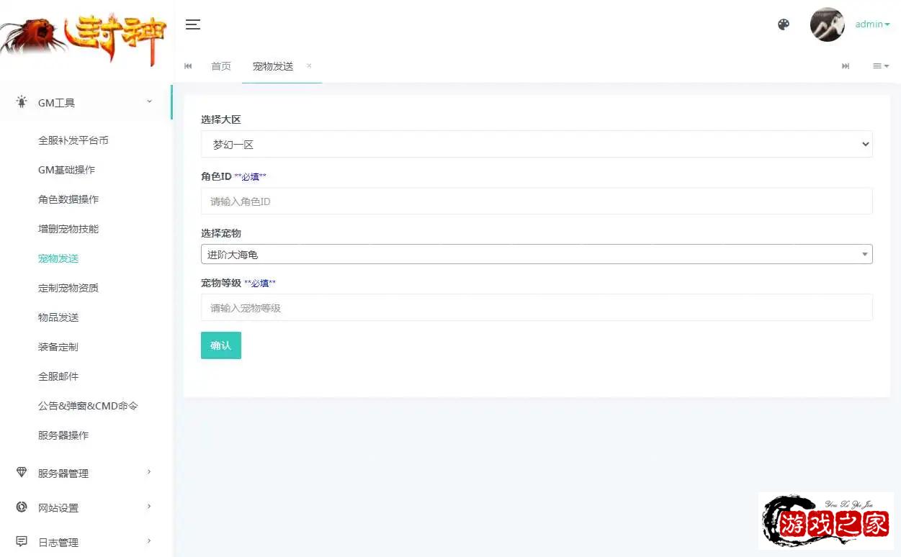The height and width of the screenshot is (557, 901).
Task: Click the 服务器管理 diamond icon
Action: [22, 473]
